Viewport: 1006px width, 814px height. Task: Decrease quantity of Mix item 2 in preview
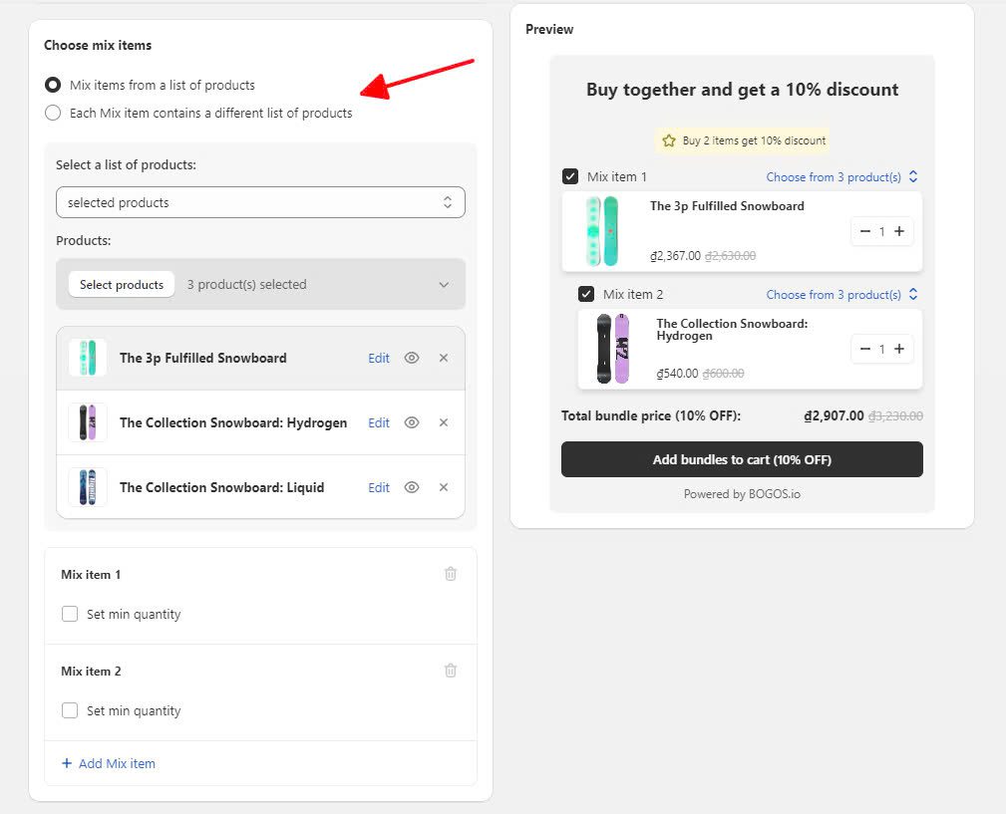pos(864,349)
